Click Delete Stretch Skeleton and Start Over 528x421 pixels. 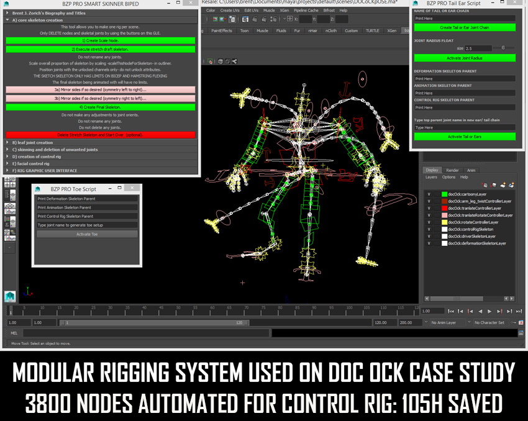coord(101,135)
